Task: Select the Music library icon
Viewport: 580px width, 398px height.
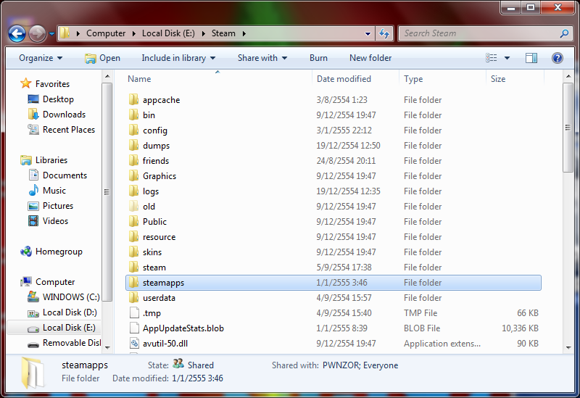Action: coord(33,191)
